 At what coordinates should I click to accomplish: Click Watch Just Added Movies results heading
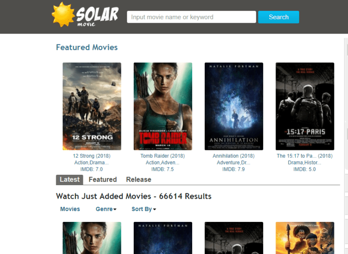coord(134,196)
